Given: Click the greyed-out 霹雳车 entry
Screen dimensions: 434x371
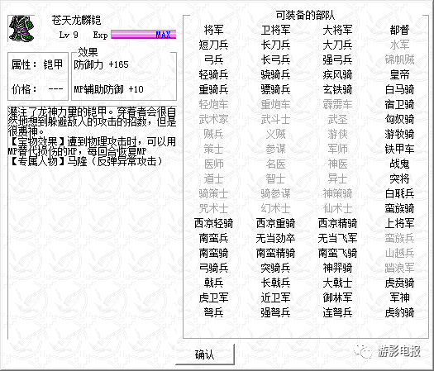Looking at the screenshot, I should 337,105.
